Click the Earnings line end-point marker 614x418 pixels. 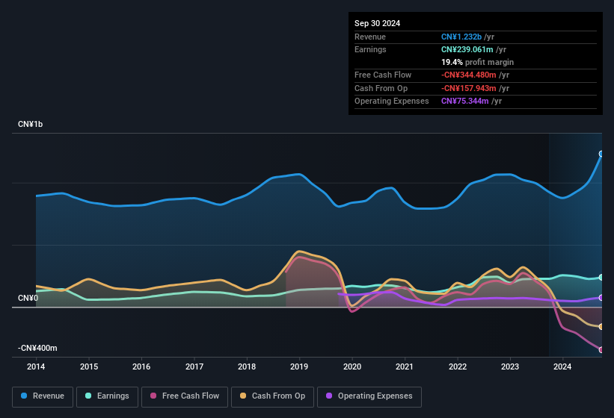coord(601,278)
